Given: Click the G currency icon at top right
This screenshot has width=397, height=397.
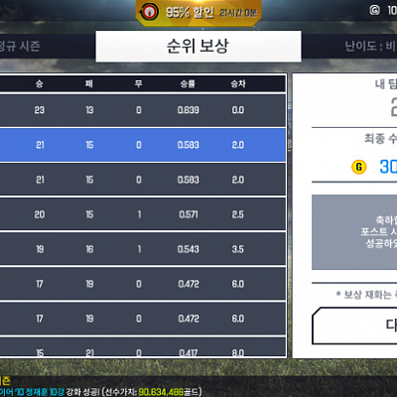Looking at the screenshot, I should 374,10.
